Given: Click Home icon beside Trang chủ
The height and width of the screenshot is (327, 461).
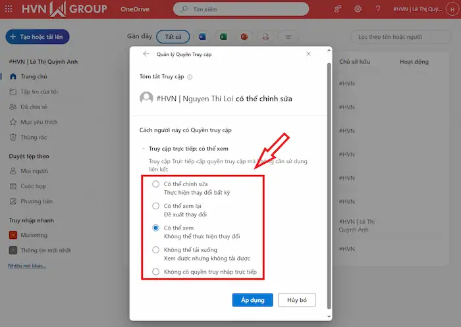Looking at the screenshot, I should tap(13, 76).
